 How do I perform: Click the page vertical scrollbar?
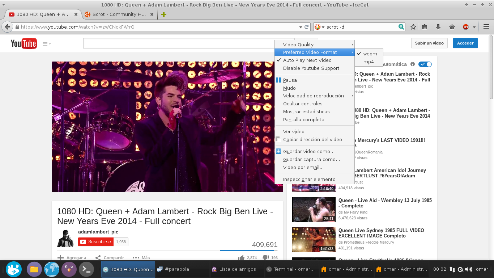[491, 67]
